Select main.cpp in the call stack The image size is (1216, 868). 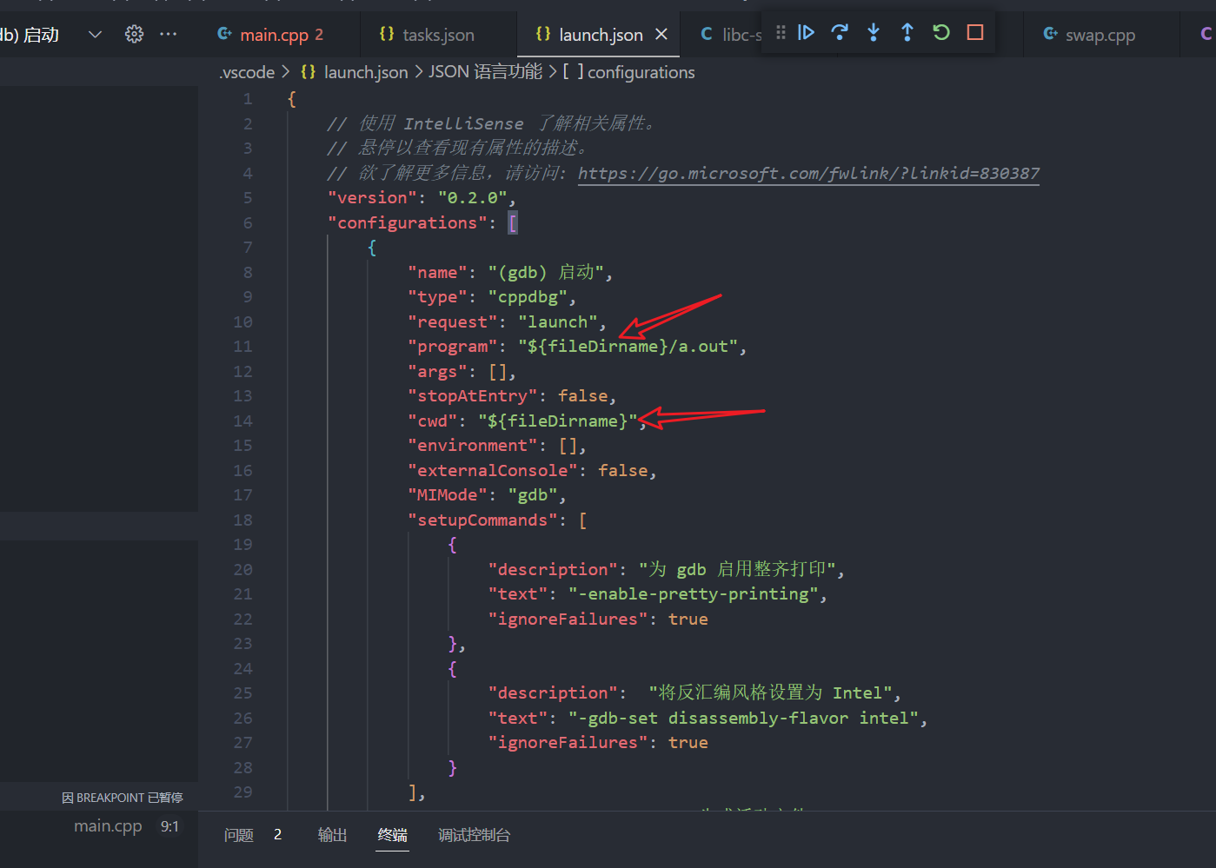108,826
